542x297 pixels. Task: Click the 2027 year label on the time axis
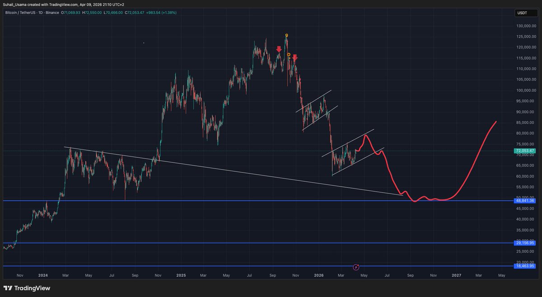coord(456,275)
